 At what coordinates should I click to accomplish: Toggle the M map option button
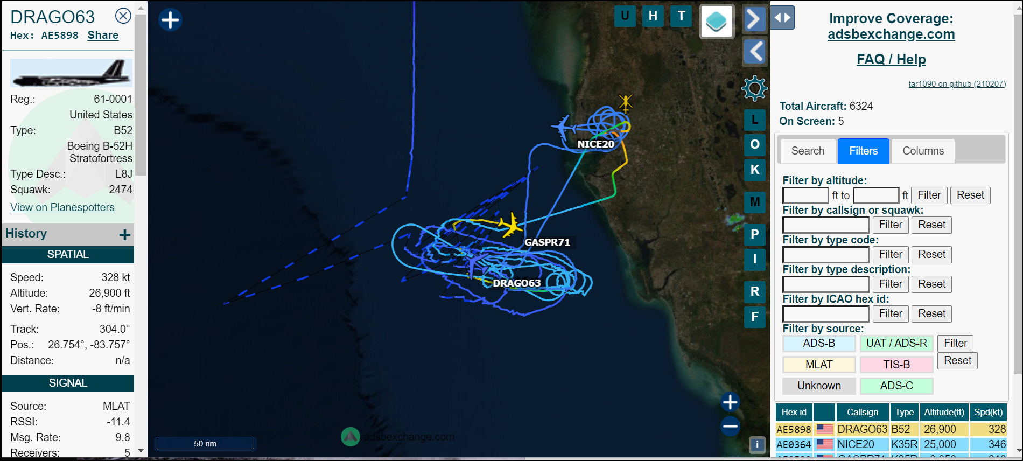click(755, 202)
